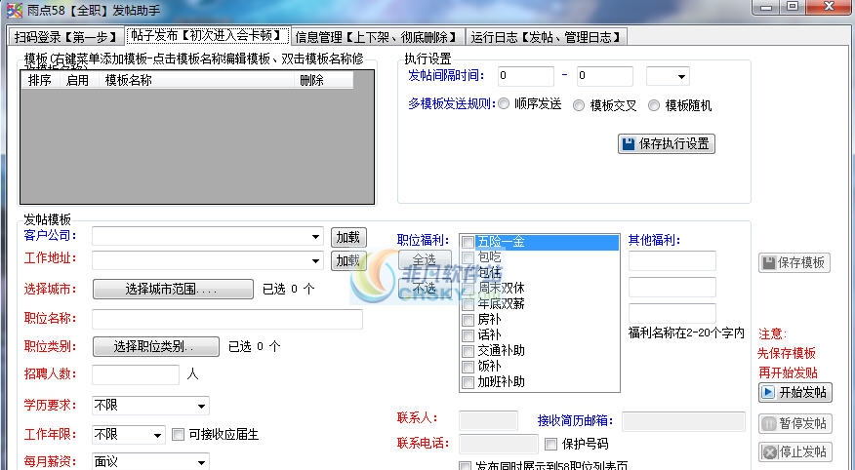855x470 pixels.
Task: Click the 联系人 input field
Action: [x=488, y=421]
